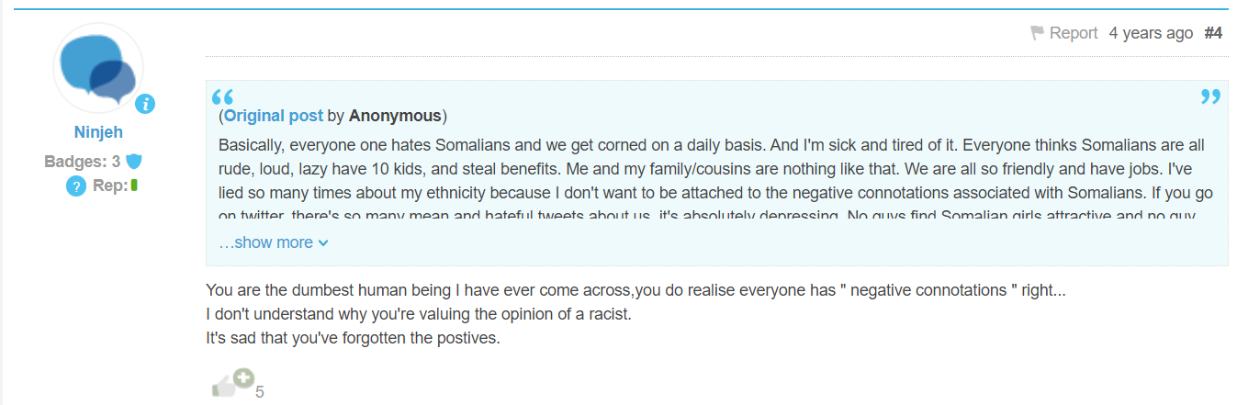Click the "Badges: 3" label

coord(82,162)
